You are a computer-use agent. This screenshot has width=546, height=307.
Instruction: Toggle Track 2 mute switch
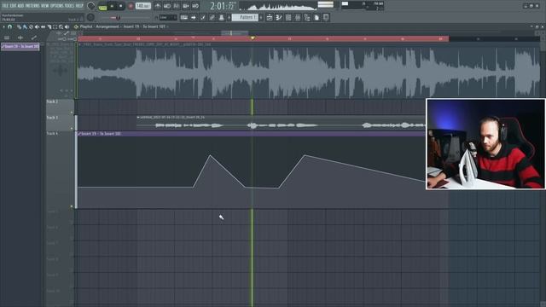pyautogui.click(x=72, y=113)
